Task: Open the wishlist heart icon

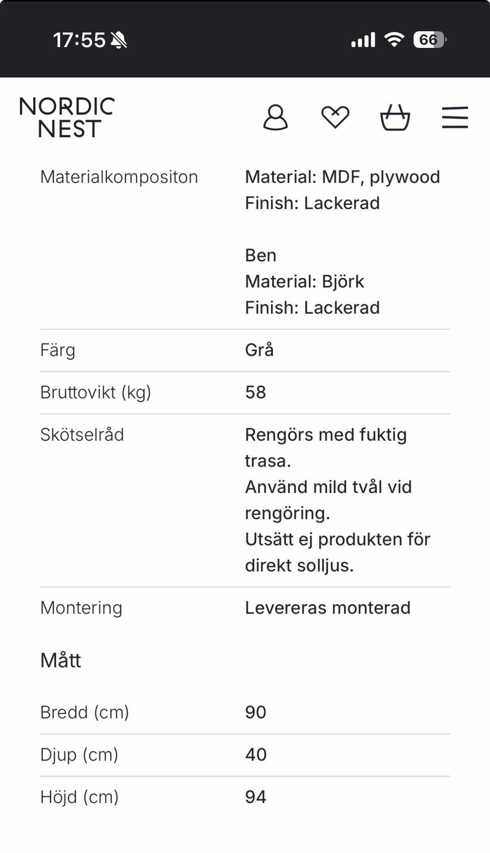Action: point(335,118)
